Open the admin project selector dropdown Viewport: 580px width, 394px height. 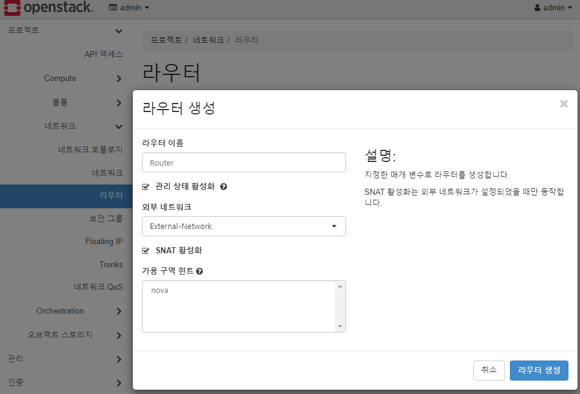pos(129,8)
